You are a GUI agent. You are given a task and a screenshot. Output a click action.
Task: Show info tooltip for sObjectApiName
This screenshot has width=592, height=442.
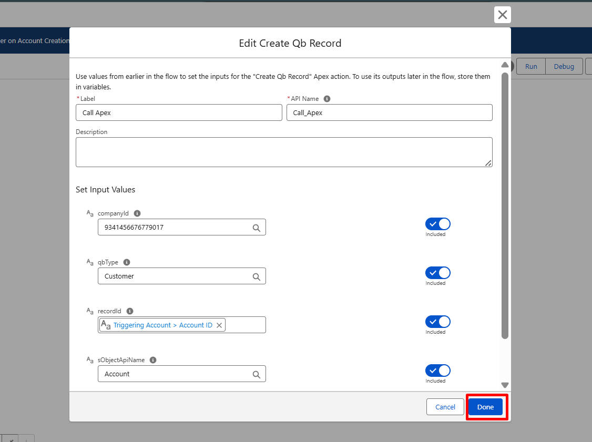[153, 359]
